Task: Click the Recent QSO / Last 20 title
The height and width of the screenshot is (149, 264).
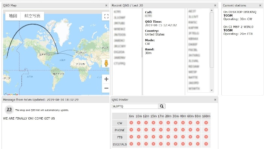Action: 127,5
